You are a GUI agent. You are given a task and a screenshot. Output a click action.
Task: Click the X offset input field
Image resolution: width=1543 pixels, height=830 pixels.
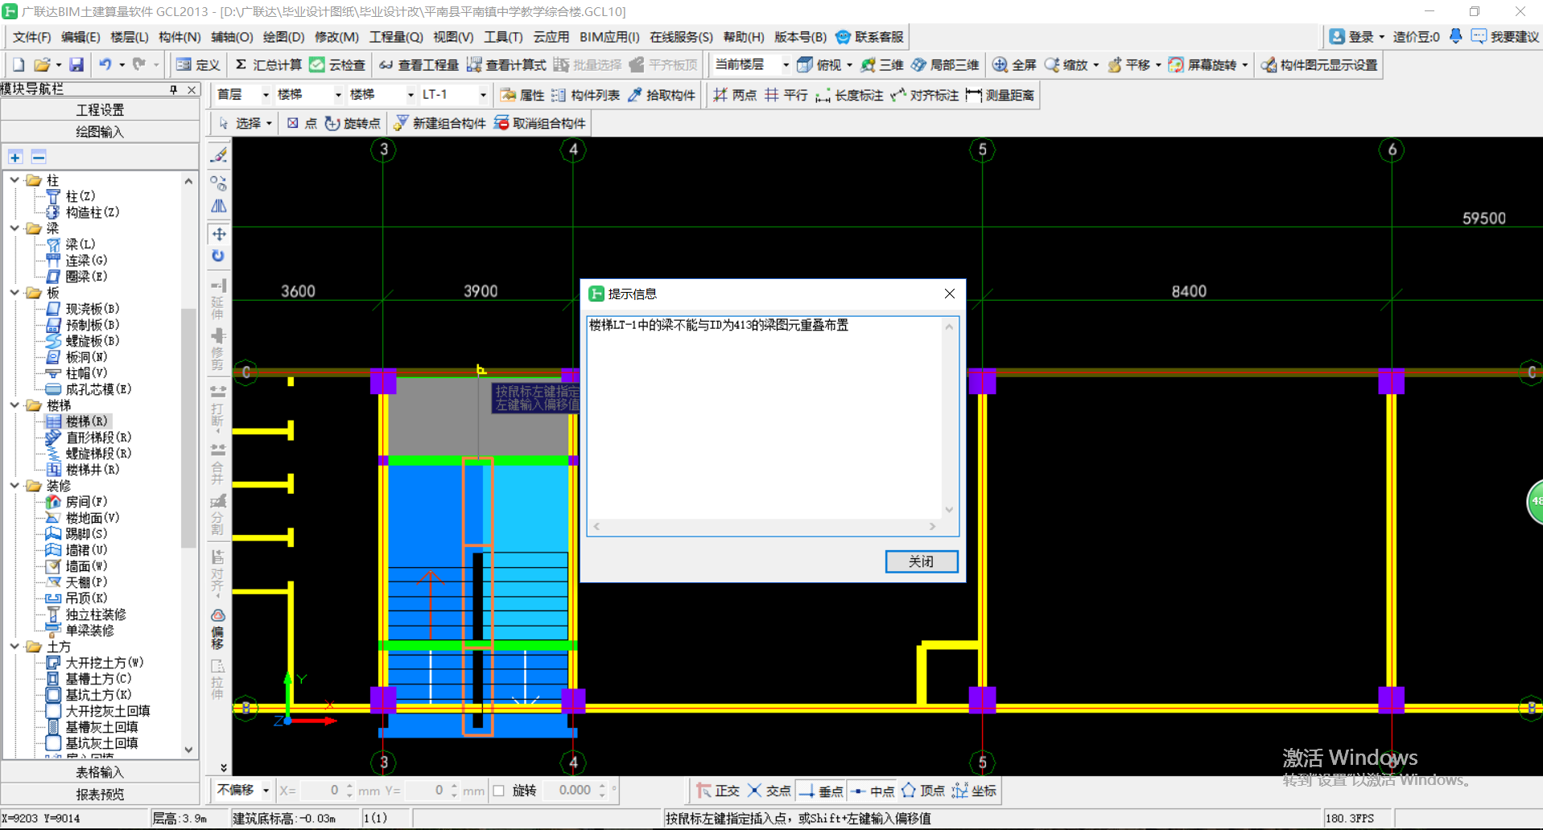(x=320, y=791)
